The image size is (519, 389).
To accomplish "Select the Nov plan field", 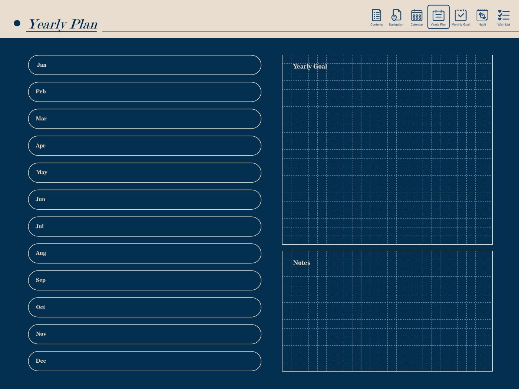I will click(145, 334).
